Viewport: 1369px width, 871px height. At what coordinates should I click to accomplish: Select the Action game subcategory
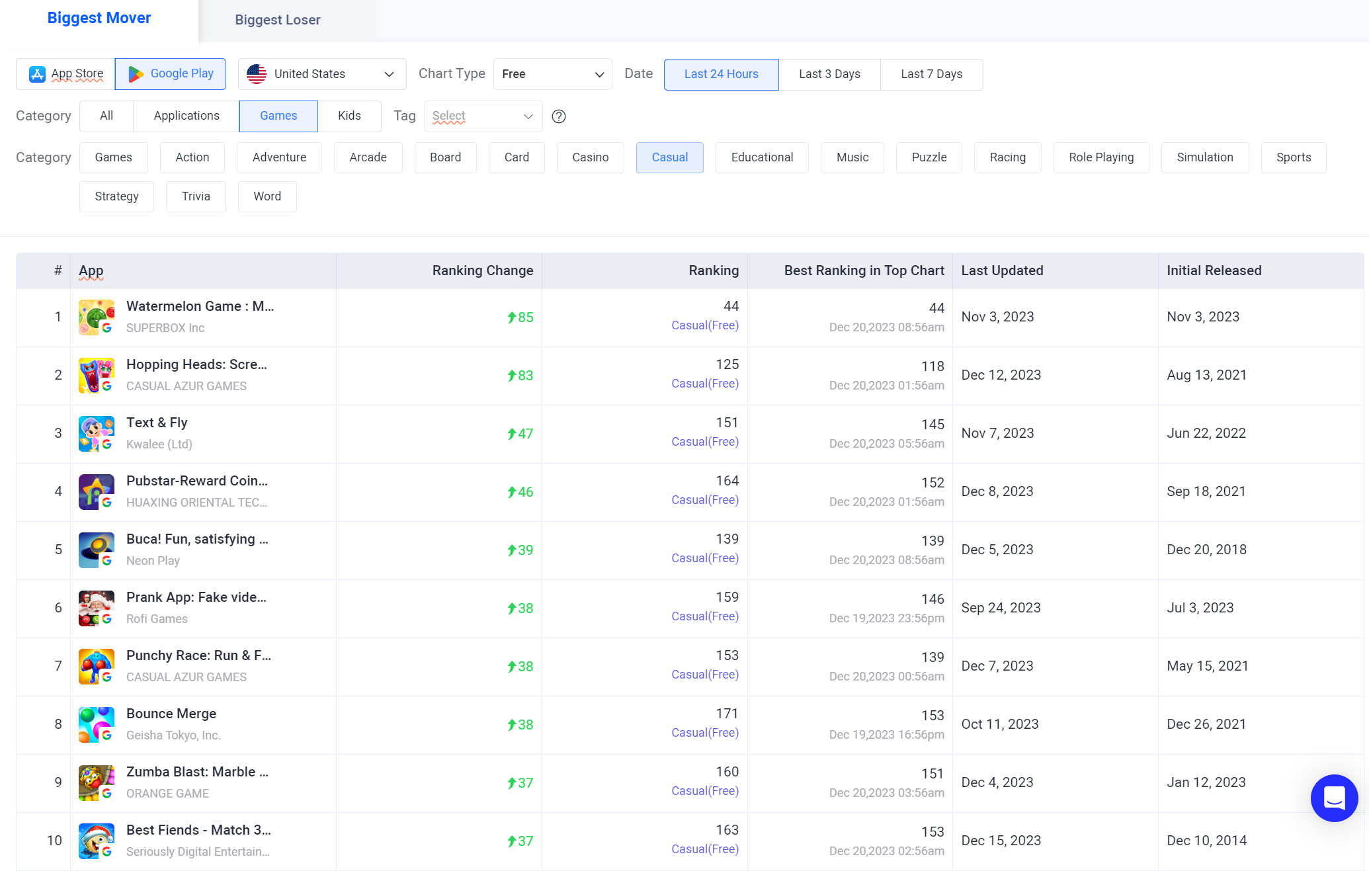click(x=192, y=157)
